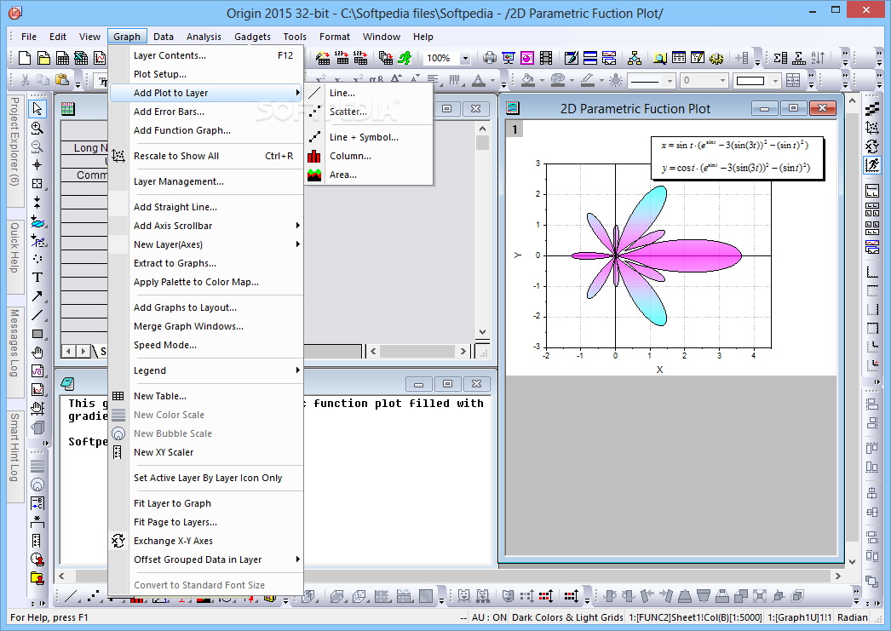
Task: Open the File menu
Action: point(28,37)
